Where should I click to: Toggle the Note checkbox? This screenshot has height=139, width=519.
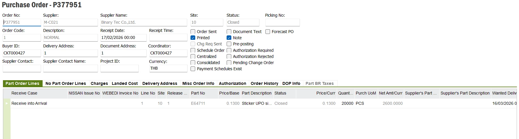pos(229,38)
